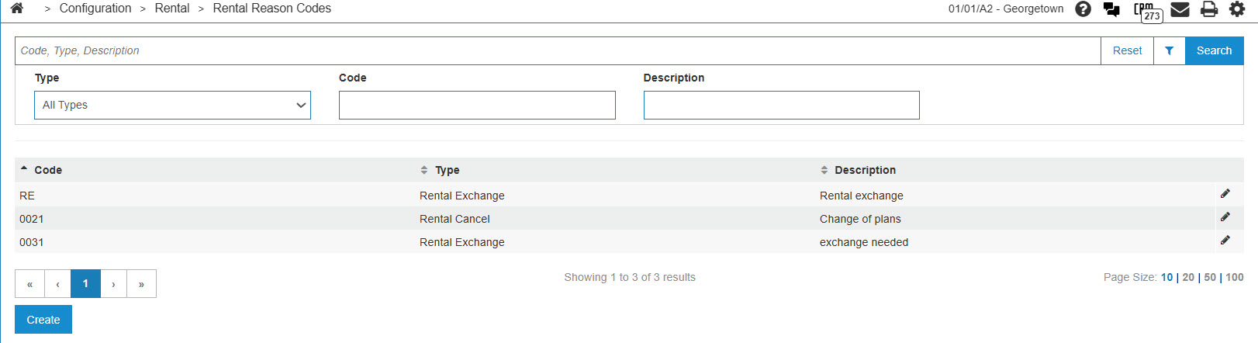Viewport: 1258px width, 343px height.
Task: Go to the home page icon
Action: pos(16,9)
